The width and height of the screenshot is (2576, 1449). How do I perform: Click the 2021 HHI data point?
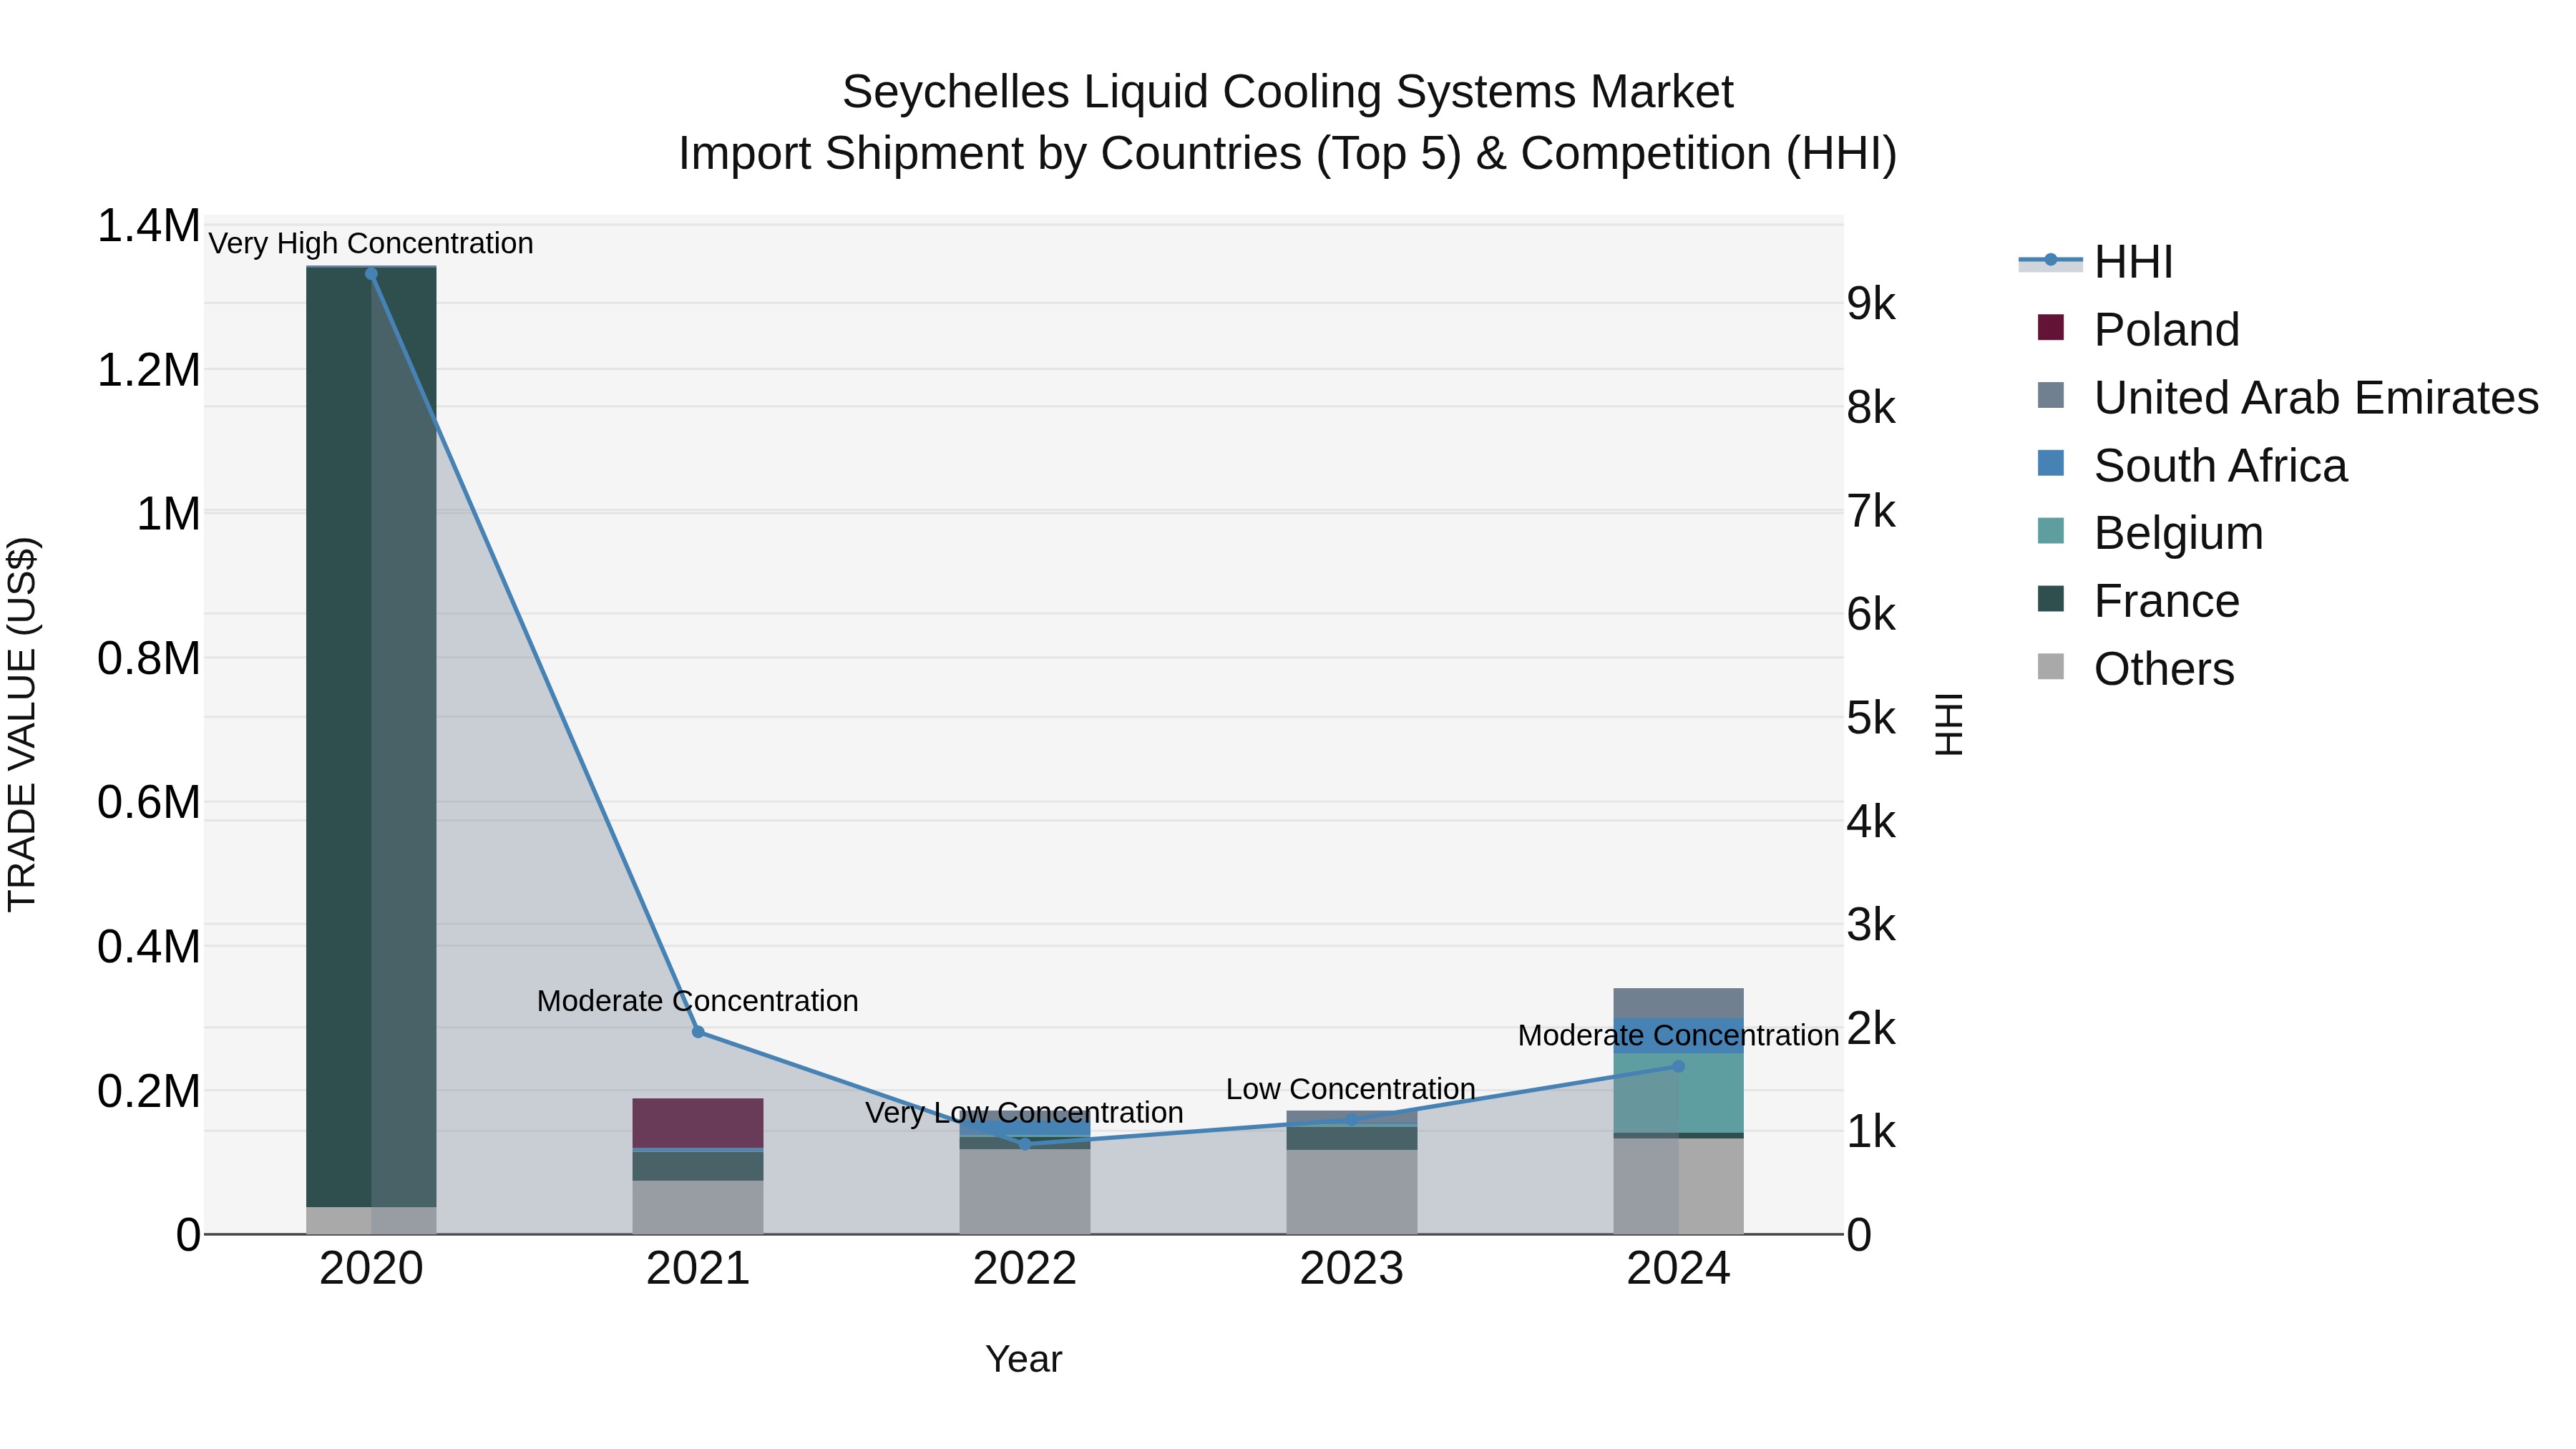(698, 1032)
